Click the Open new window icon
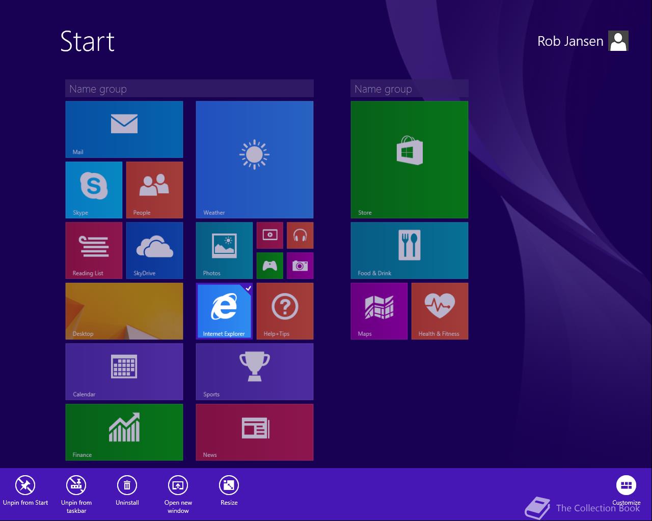 coord(178,485)
